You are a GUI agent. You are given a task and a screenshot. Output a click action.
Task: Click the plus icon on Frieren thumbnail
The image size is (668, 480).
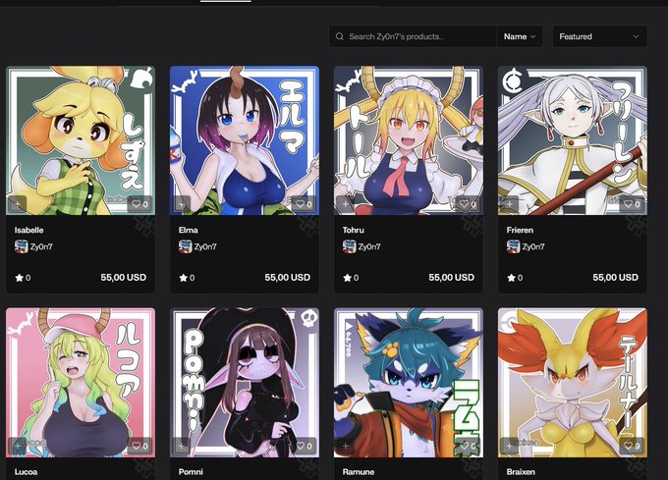click(510, 204)
